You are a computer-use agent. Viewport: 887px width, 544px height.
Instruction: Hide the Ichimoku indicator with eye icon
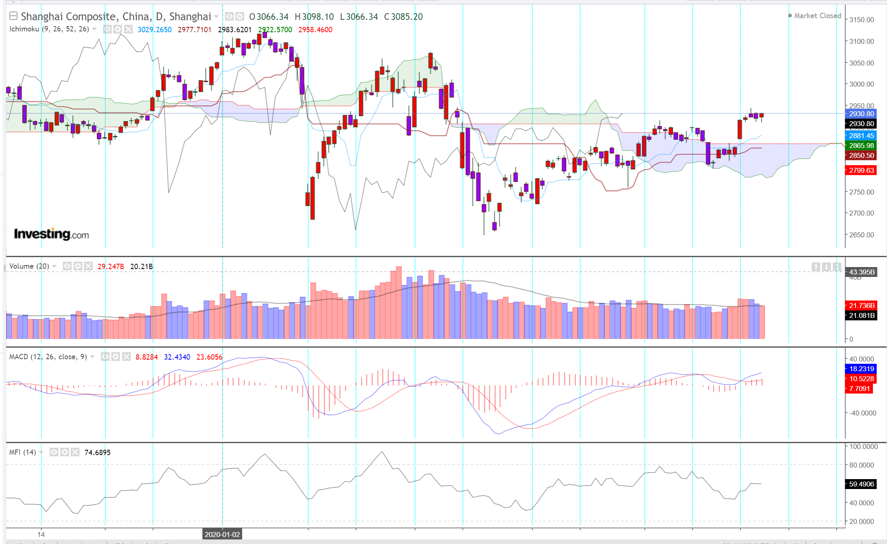pyautogui.click(x=107, y=29)
